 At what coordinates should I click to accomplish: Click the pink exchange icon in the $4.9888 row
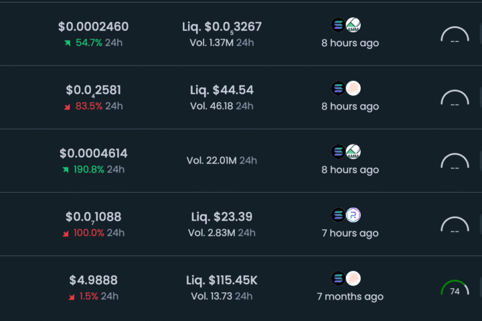coord(353,278)
